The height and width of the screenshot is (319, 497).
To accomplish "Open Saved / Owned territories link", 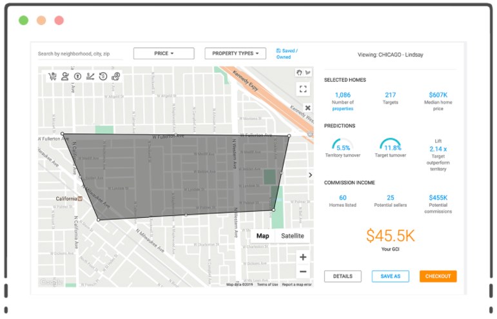I will 287,54.
